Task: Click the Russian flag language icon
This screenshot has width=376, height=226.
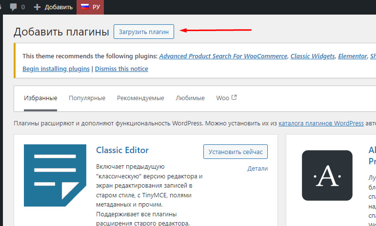Action: pos(85,7)
